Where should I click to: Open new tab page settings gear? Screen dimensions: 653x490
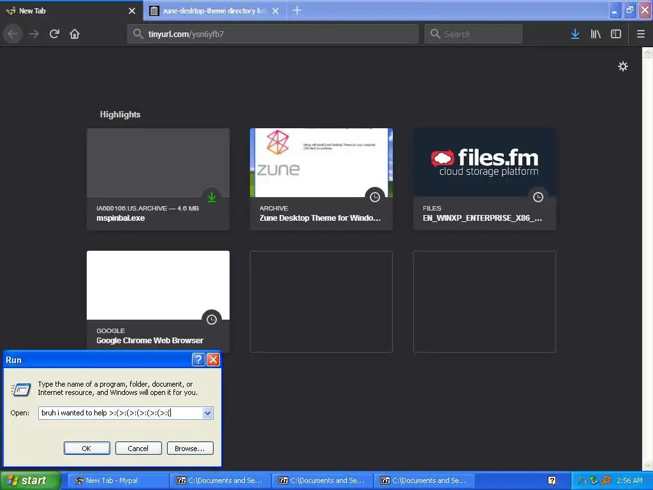[x=622, y=66]
